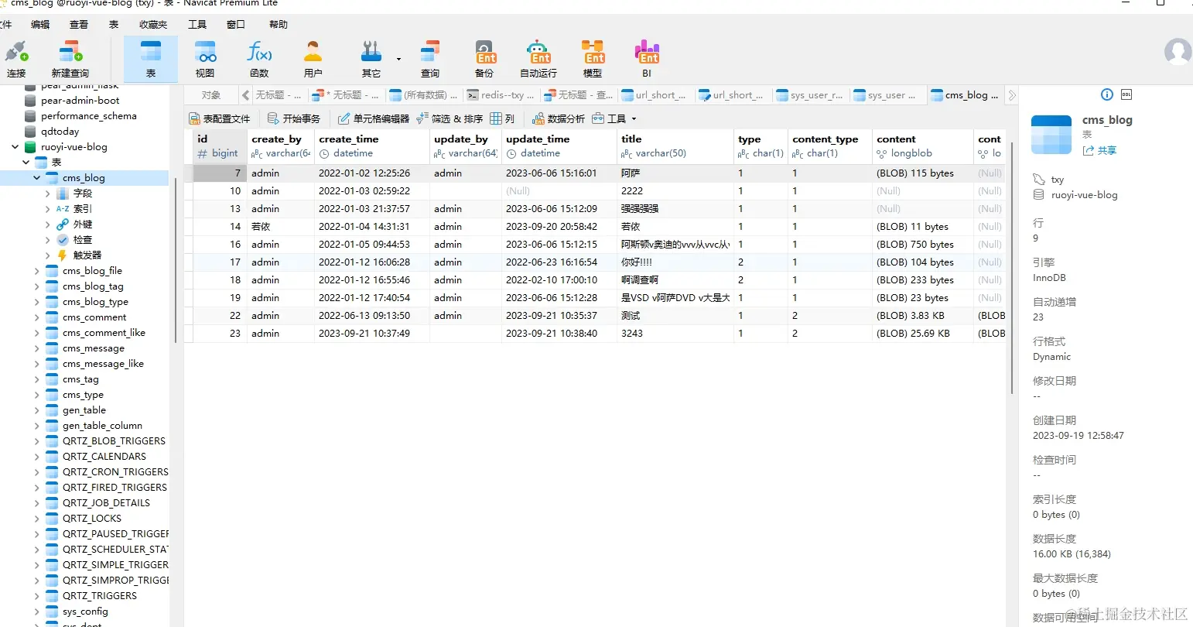Click the title column header
Viewport: 1193px width, 627px height.
point(675,146)
